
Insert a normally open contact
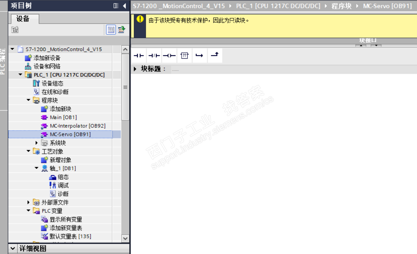[139, 55]
